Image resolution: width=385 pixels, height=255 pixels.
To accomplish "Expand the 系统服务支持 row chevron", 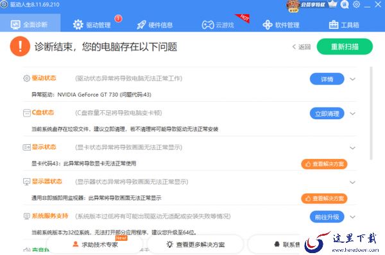I will pyautogui.click(x=352, y=217).
